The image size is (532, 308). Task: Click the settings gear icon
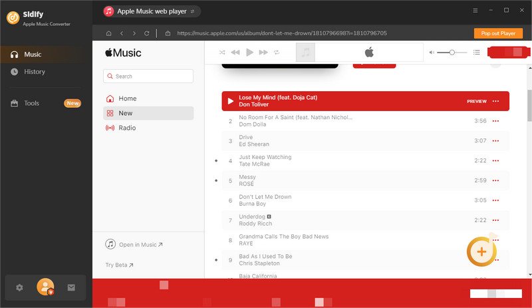coord(19,287)
